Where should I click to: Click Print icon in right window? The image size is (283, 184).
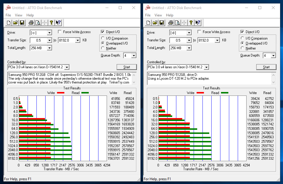tap(170, 23)
